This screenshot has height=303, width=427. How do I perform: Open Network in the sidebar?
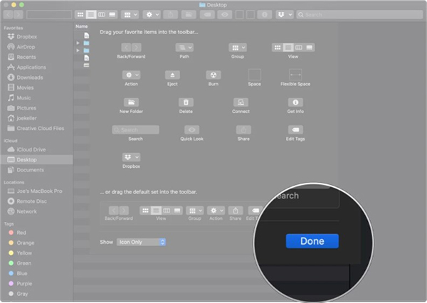point(26,211)
